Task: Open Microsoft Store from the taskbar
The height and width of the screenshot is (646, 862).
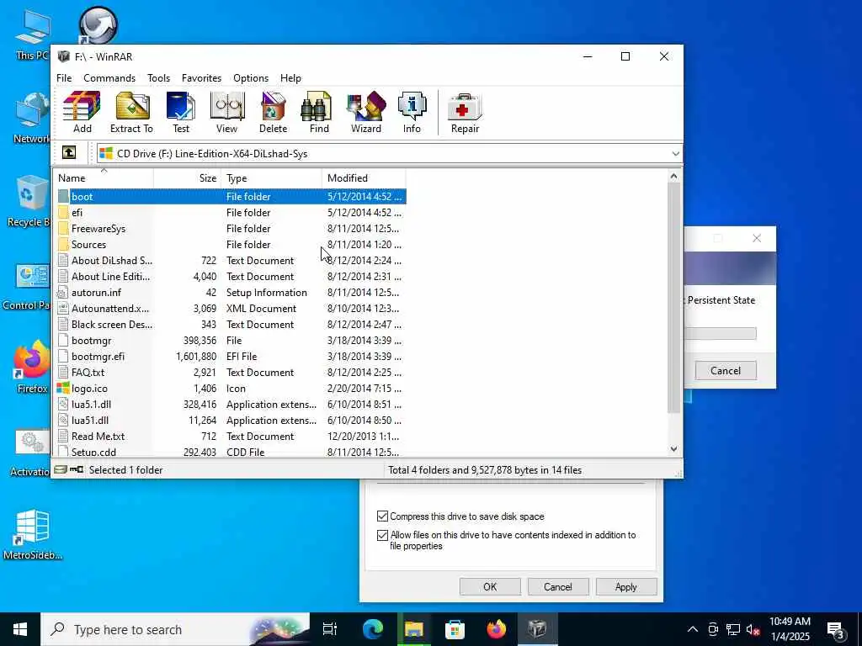Action: pyautogui.click(x=455, y=629)
